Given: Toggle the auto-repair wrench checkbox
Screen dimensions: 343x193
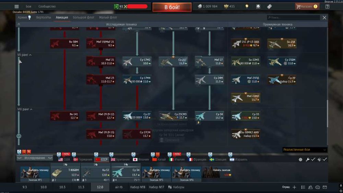Looking at the screenshot, I should [310, 159].
